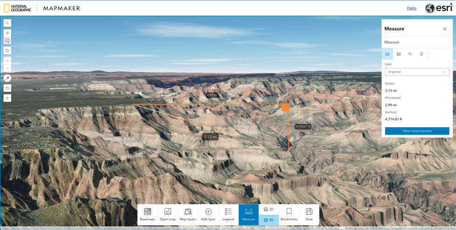The image size is (456, 230).
Task: Open the daylight sun settings
Action: [x=7, y=98]
